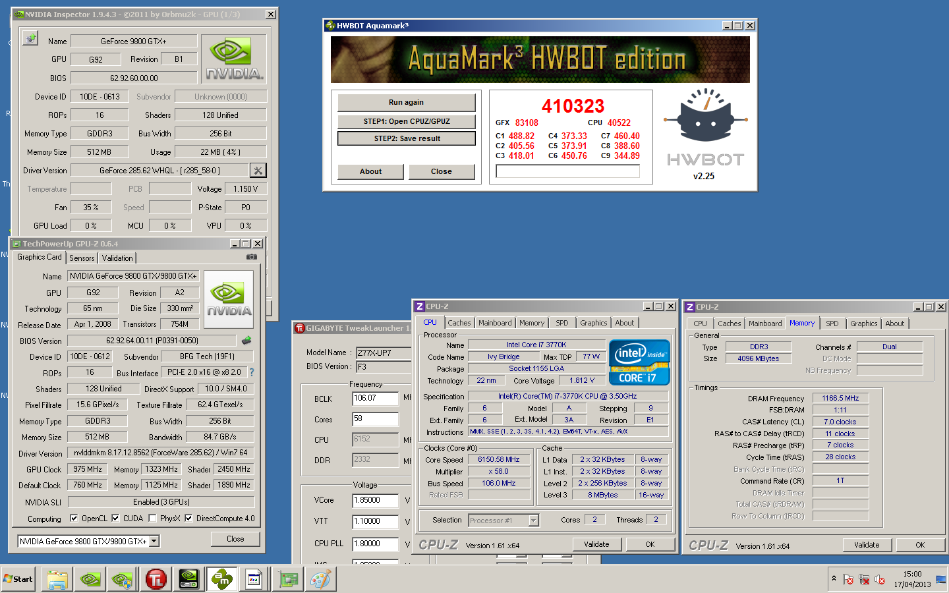949x593 pixels.
Task: Click Close button in GPU-Z
Action: coord(235,539)
